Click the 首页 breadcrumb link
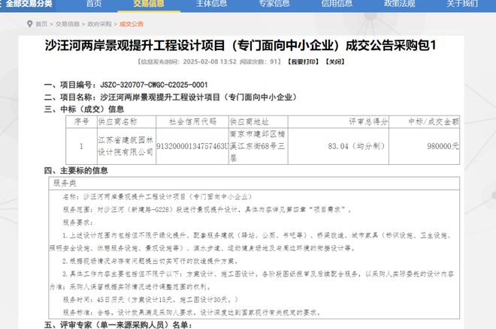Image resolution: width=496 pixels, height=329 pixels. coord(41,24)
